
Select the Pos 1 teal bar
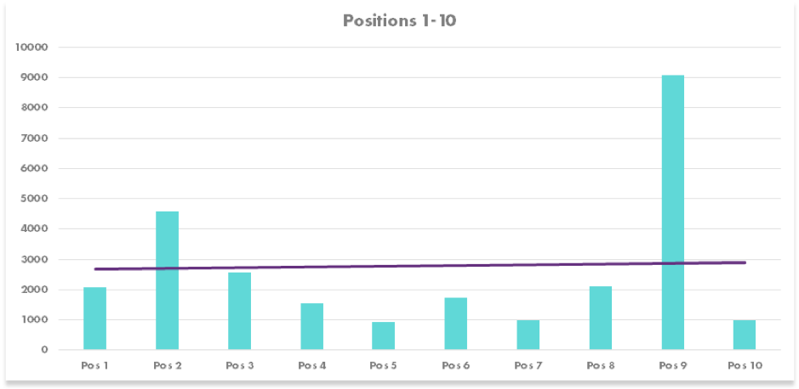coord(94,319)
